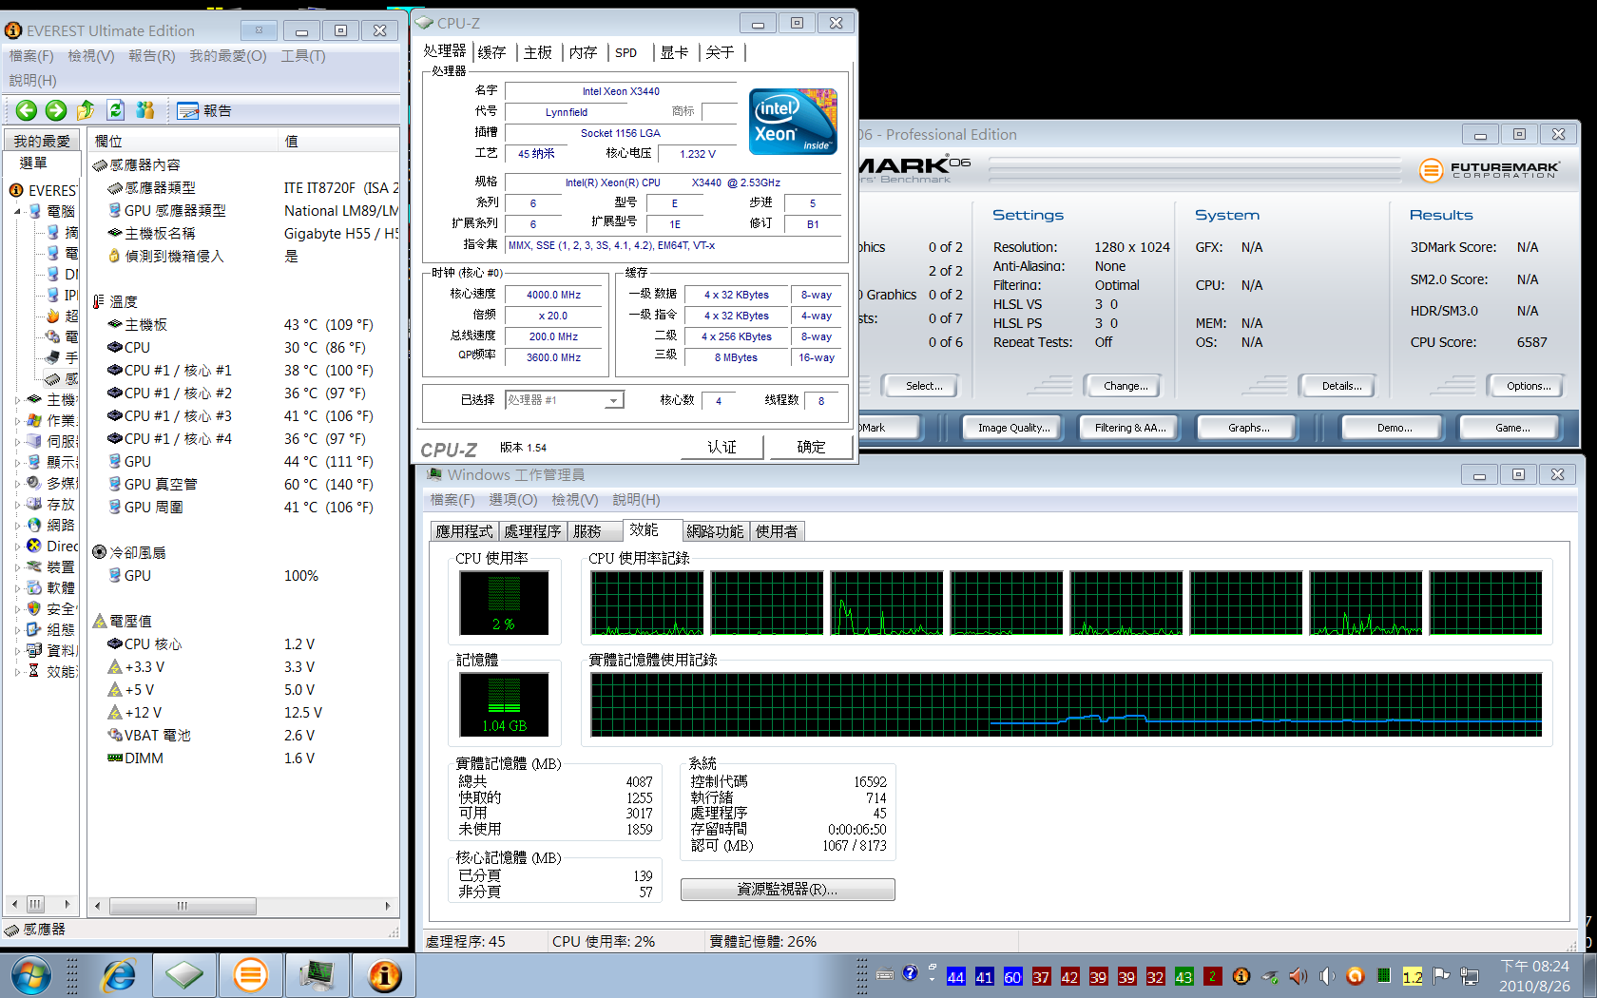Select the laptop icon item in EVEREST tree

point(54,357)
